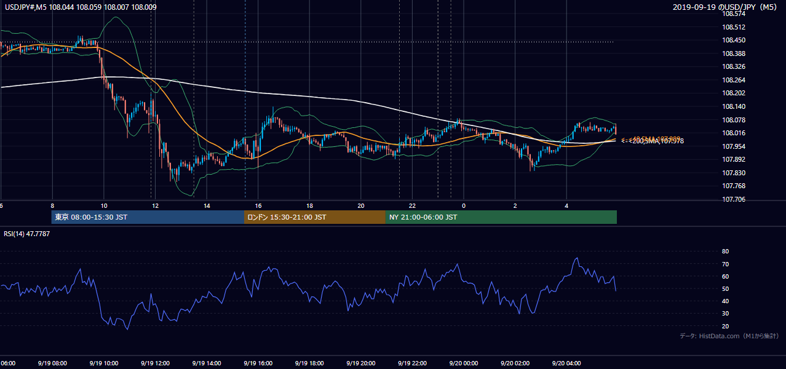Click the 107.954 price axis label

(732, 146)
